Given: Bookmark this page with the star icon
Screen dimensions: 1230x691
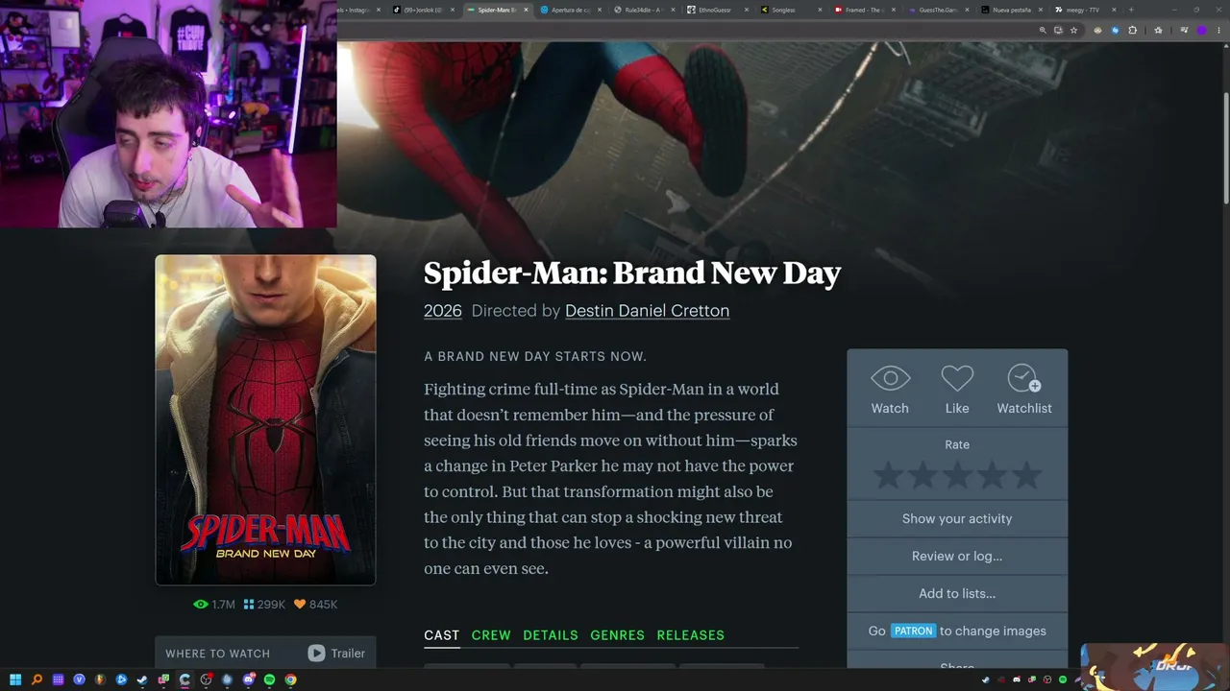Looking at the screenshot, I should click(1074, 30).
